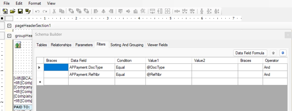Viewport: 292px width, 111px height.
Task: Decrease vertical spacing between controls
Action: [217, 11]
